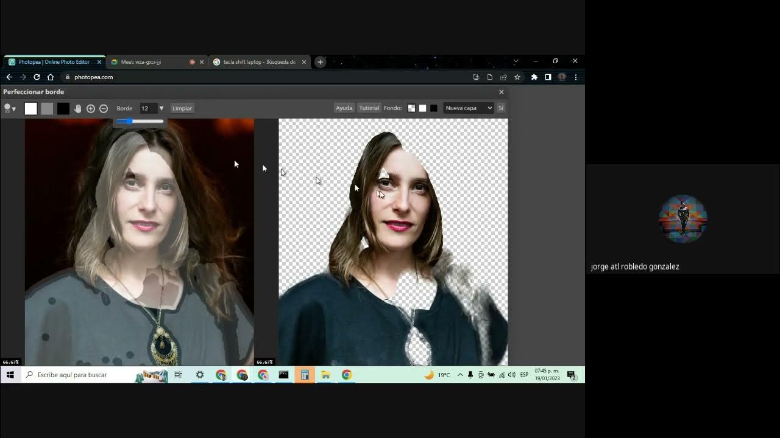The height and width of the screenshot is (438, 780).
Task: Share this page icon
Action: point(503,77)
